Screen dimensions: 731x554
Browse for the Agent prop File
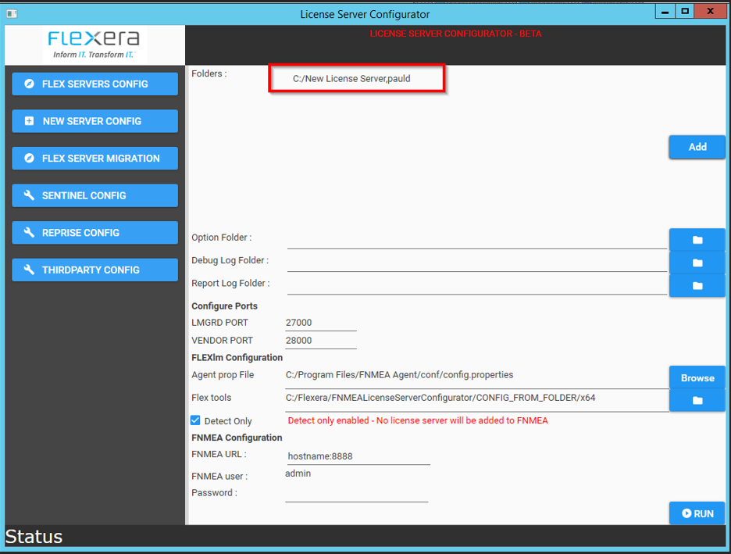[x=697, y=377]
